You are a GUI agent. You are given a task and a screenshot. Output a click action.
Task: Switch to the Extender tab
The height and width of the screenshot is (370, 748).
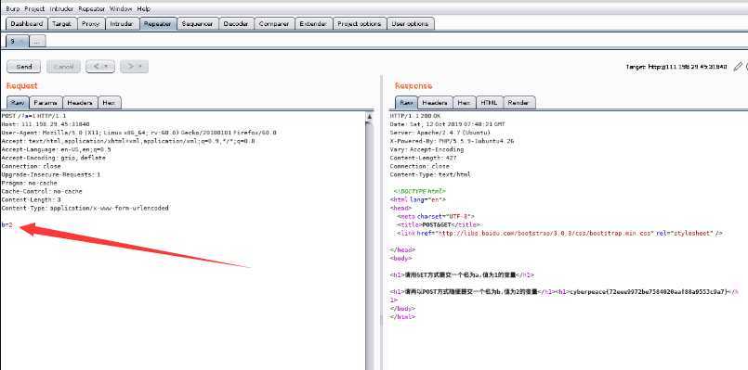coord(313,24)
